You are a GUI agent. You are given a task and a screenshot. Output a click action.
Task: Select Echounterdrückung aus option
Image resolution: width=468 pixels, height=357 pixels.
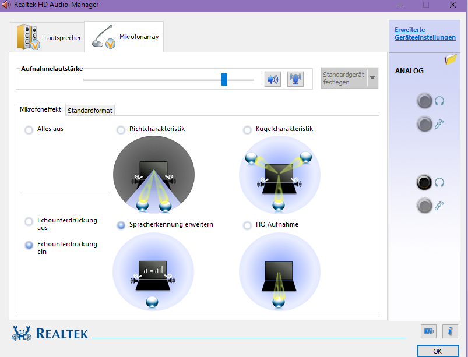pyautogui.click(x=29, y=222)
